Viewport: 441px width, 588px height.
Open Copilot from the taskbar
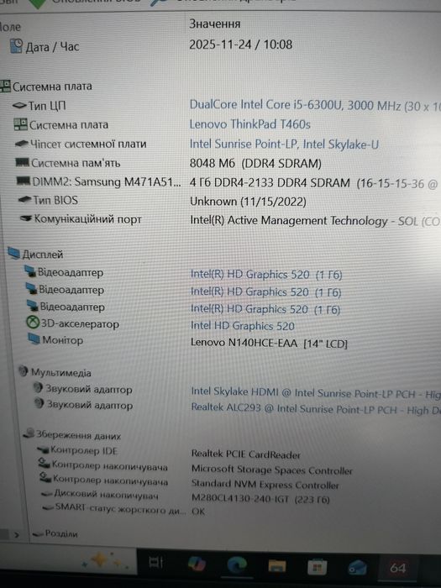[197, 564]
